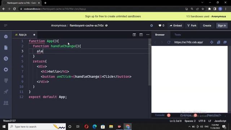Switch to the Browser tab
The height and width of the screenshot is (130, 231).
click(160, 35)
